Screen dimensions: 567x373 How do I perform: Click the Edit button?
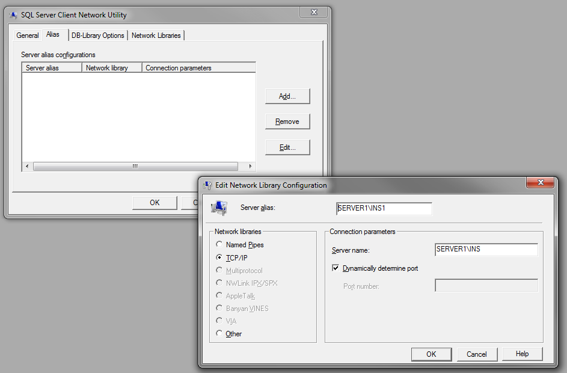287,147
